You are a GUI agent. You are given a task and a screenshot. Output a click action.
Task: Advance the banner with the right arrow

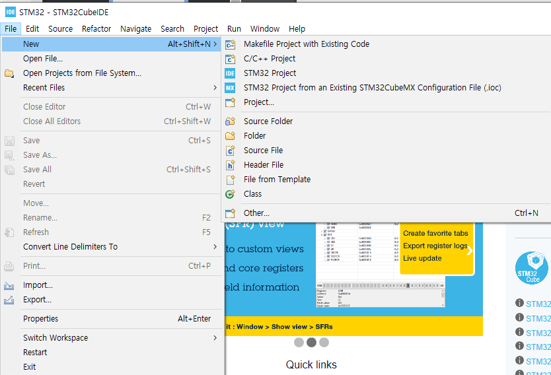(470, 250)
